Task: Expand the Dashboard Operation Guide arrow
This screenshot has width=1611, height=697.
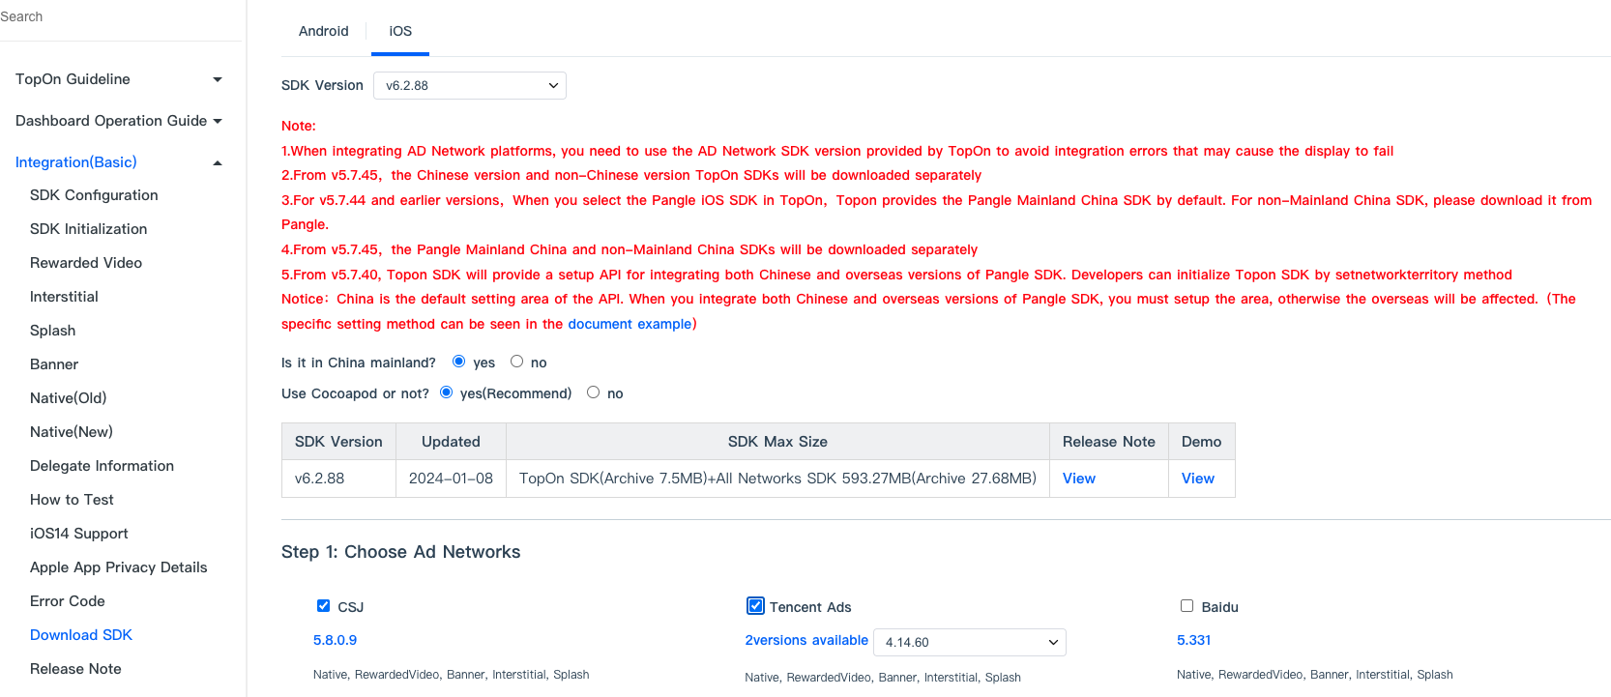Action: (x=218, y=121)
